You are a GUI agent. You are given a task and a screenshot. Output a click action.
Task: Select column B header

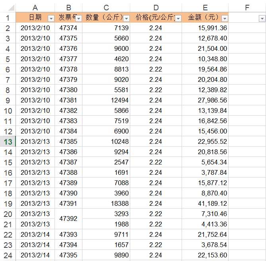(x=68, y=8)
